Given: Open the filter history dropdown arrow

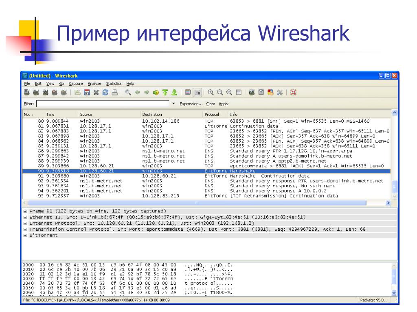Looking at the screenshot, I should 173,104.
